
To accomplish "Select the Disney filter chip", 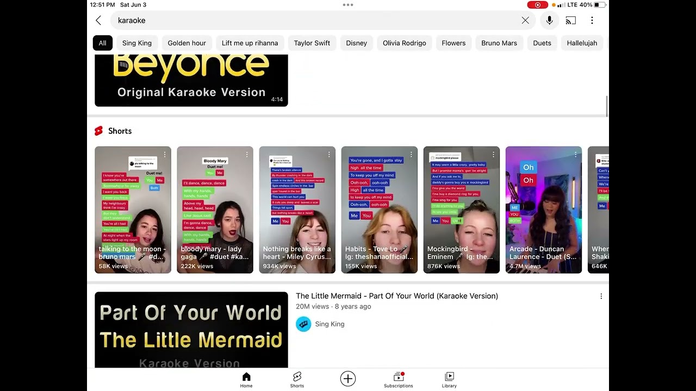I will (x=357, y=43).
